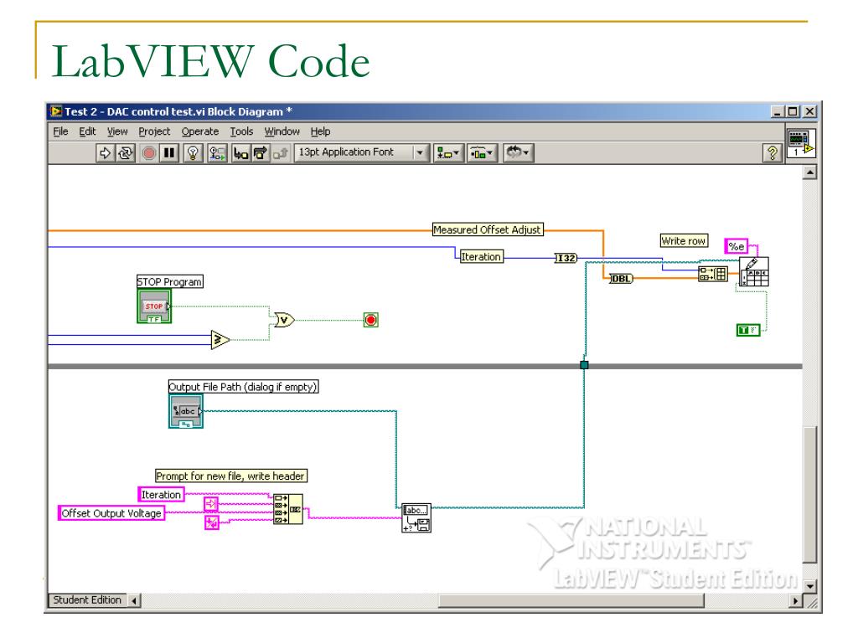Select the Concatenate Strings node
858x643 pixels.
pos(288,510)
